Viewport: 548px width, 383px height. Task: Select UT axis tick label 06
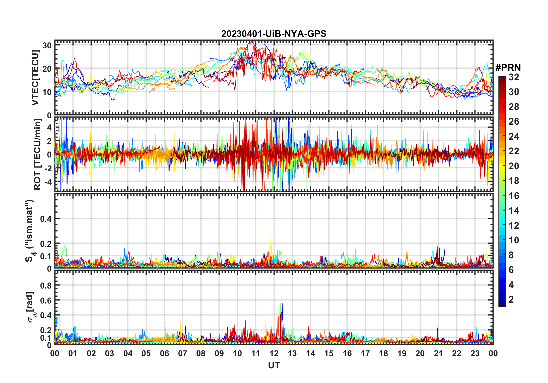pos(165,353)
